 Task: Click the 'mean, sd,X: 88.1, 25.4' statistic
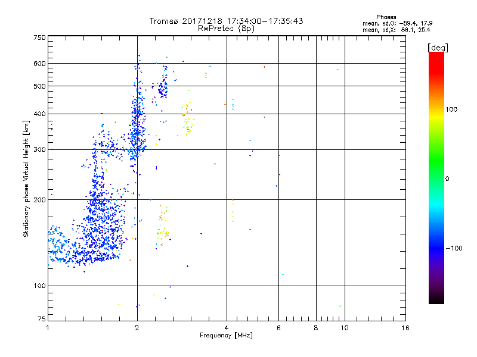[397, 30]
